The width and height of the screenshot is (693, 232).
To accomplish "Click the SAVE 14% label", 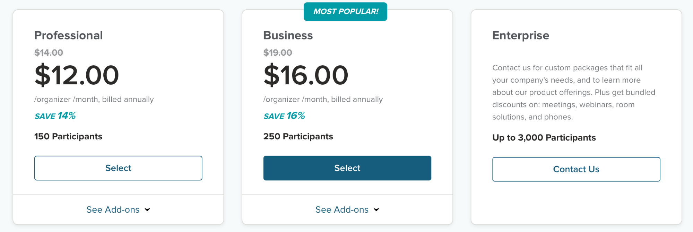I will tap(55, 116).
